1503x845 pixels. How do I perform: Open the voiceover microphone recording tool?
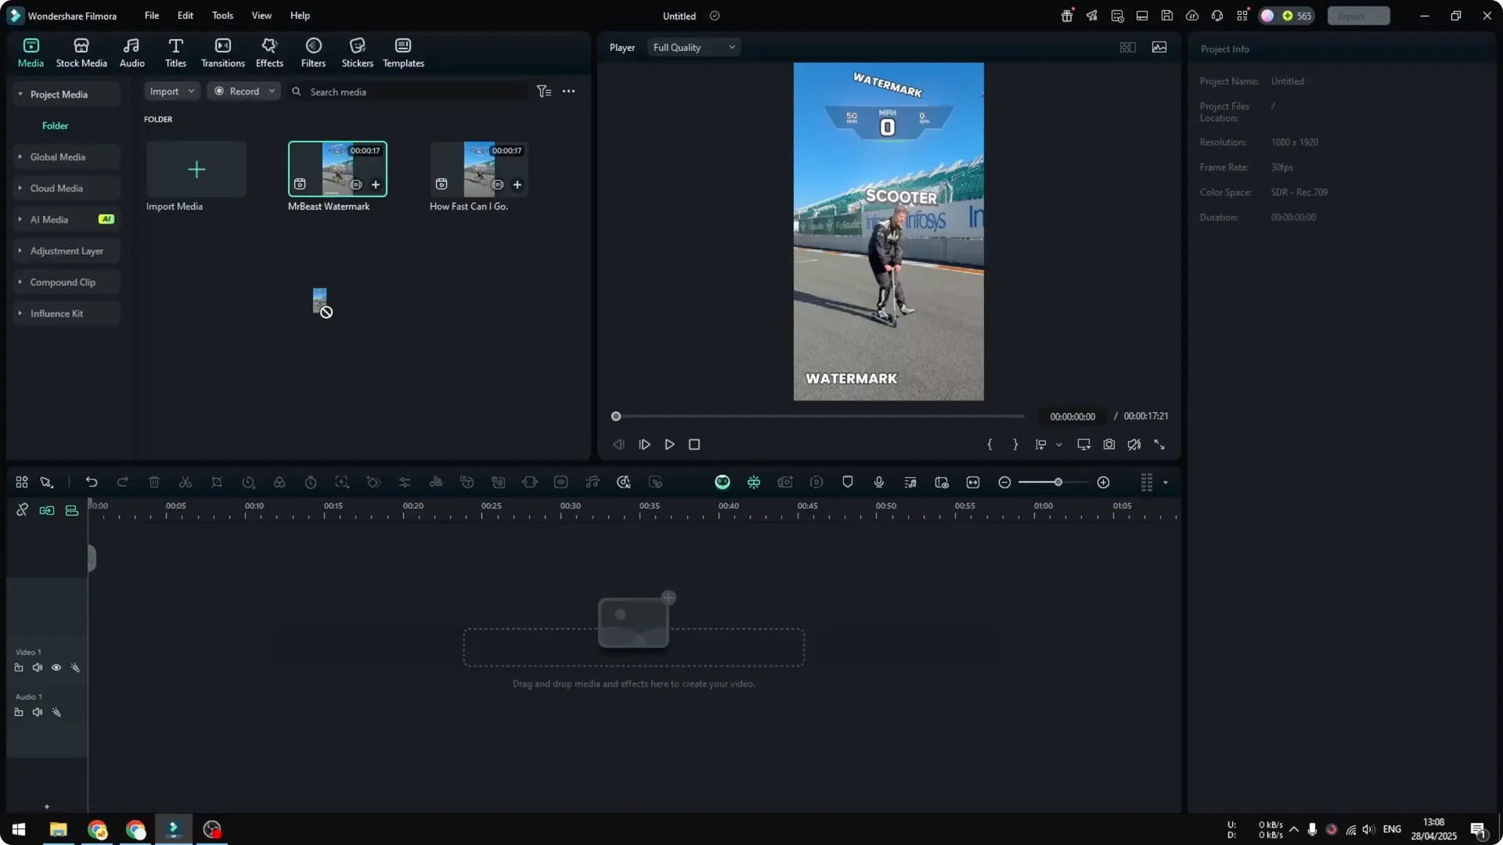click(878, 482)
